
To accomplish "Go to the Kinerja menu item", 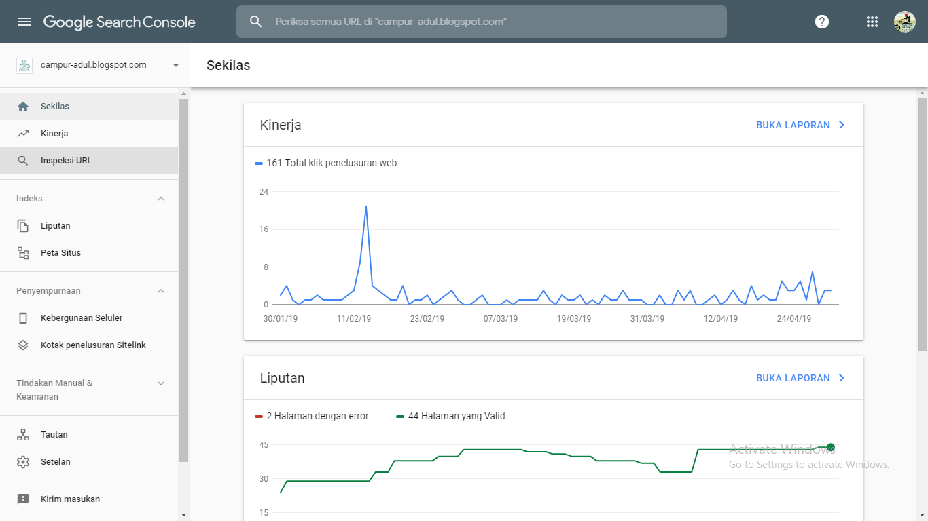I will (54, 134).
